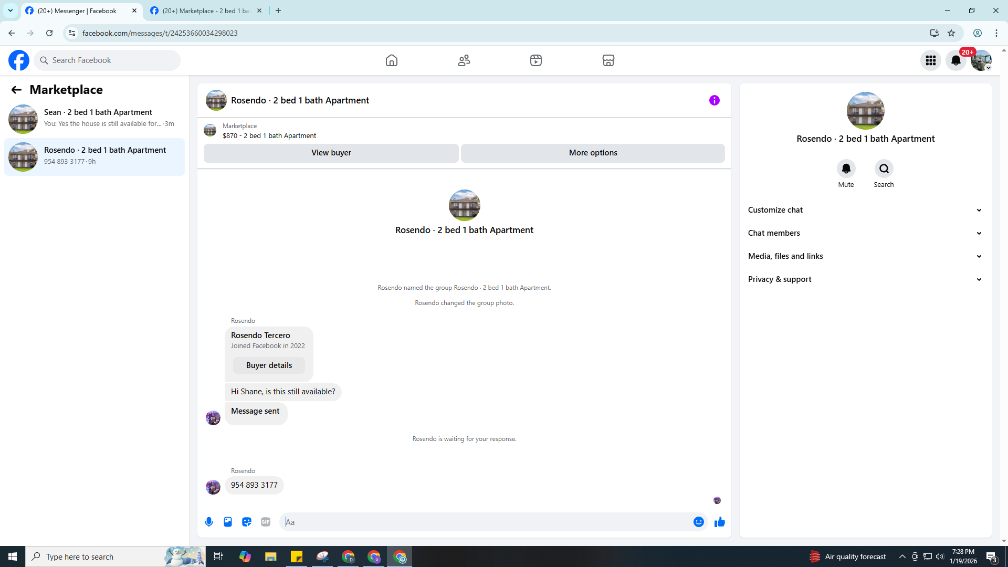Toggle conversation information panel icon
This screenshot has height=567, width=1008.
[714, 100]
